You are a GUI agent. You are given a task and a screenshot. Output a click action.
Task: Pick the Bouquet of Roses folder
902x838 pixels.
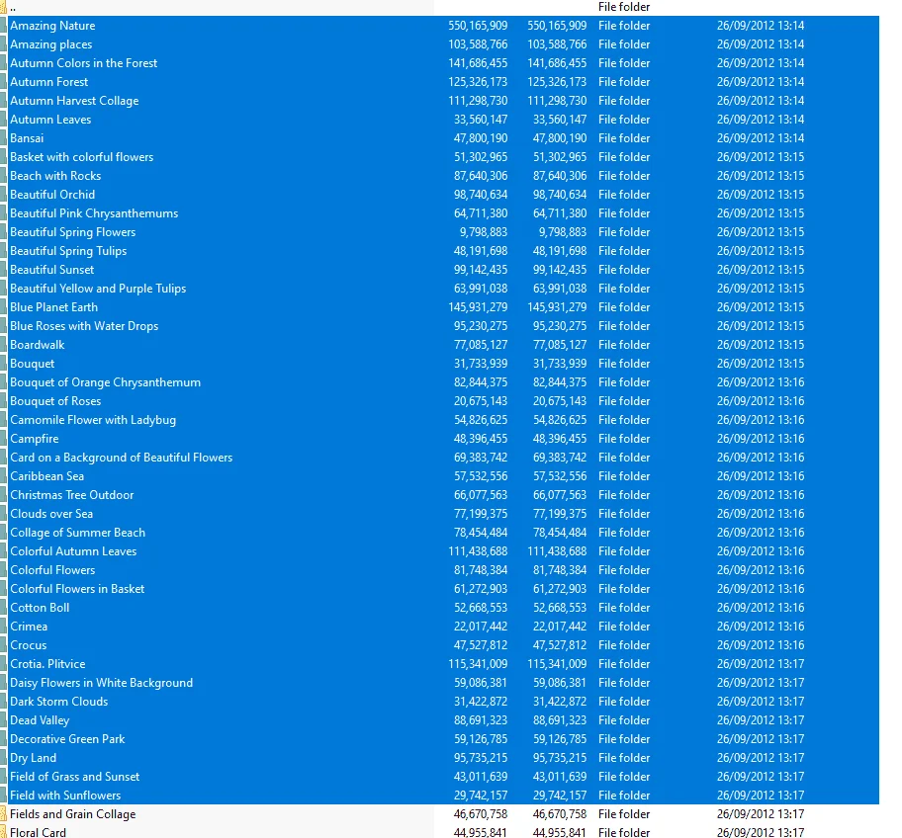[x=55, y=401]
